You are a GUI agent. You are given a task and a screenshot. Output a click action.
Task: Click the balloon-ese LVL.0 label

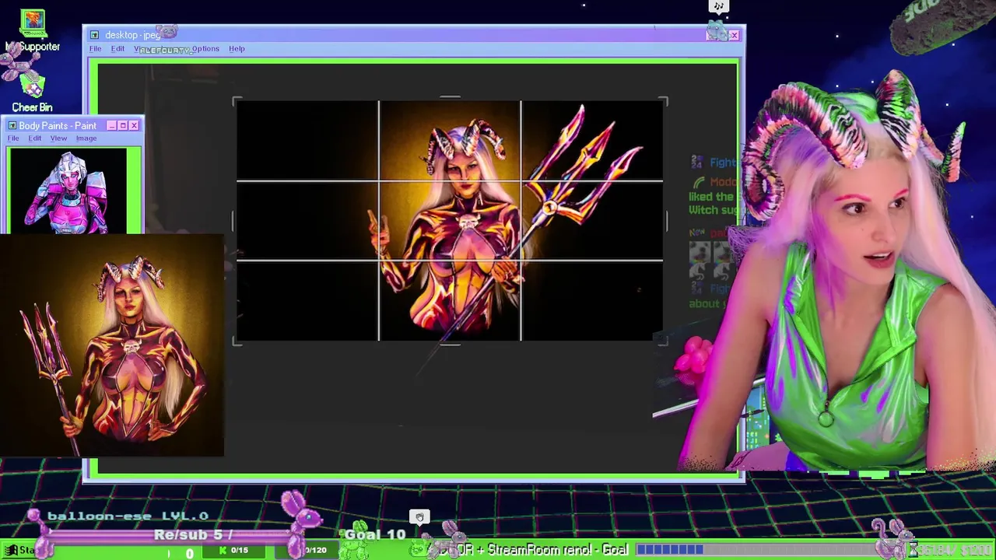128,516
